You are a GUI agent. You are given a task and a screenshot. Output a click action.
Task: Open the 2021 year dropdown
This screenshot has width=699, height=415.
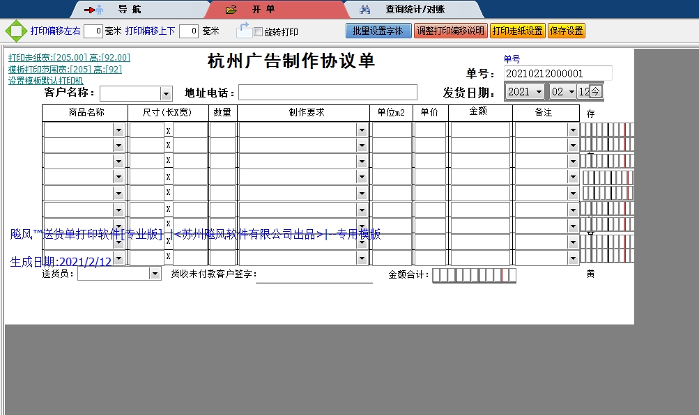click(539, 92)
